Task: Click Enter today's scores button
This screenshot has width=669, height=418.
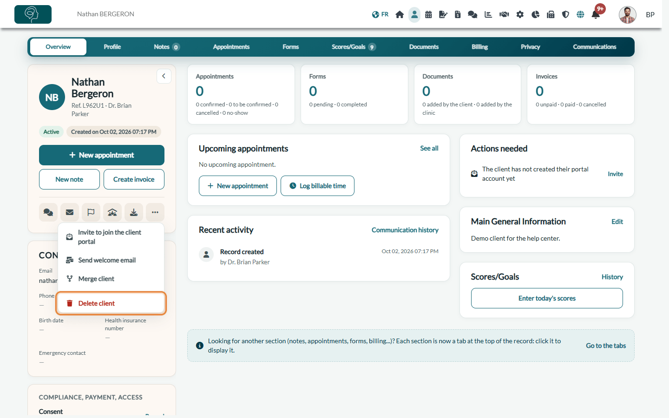Action: point(547,298)
